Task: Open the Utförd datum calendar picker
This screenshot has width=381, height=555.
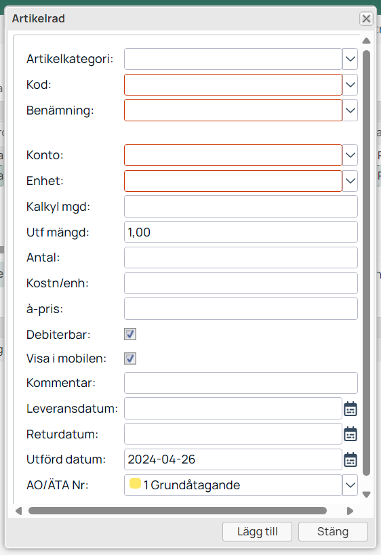Action: tap(350, 459)
